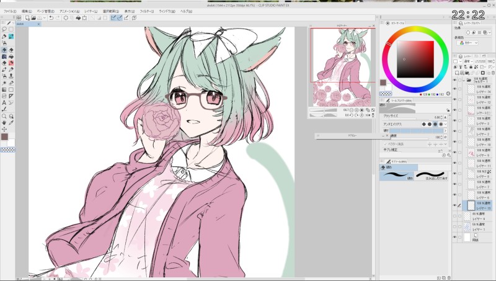Click Navigator flip horizontal icon
The width and height of the screenshot is (496, 281).
(x=368, y=115)
